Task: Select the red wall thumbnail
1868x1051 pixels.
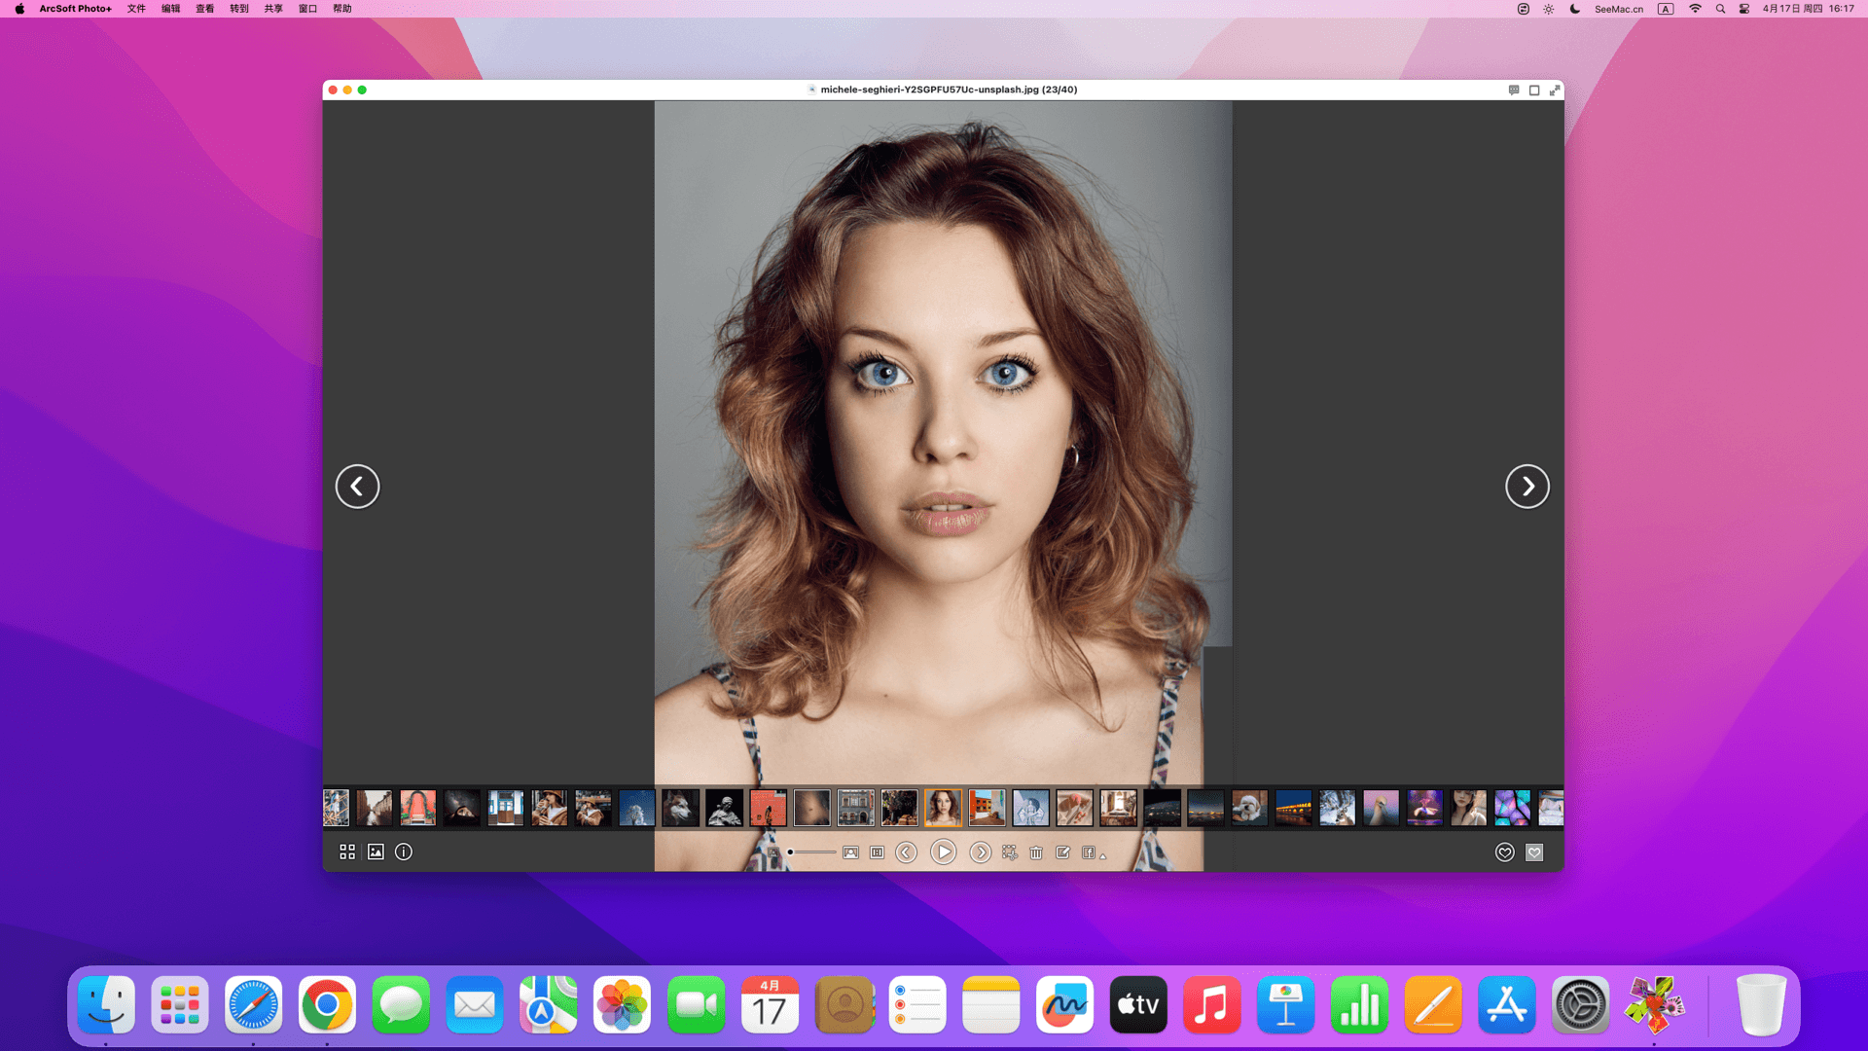Action: coord(768,808)
